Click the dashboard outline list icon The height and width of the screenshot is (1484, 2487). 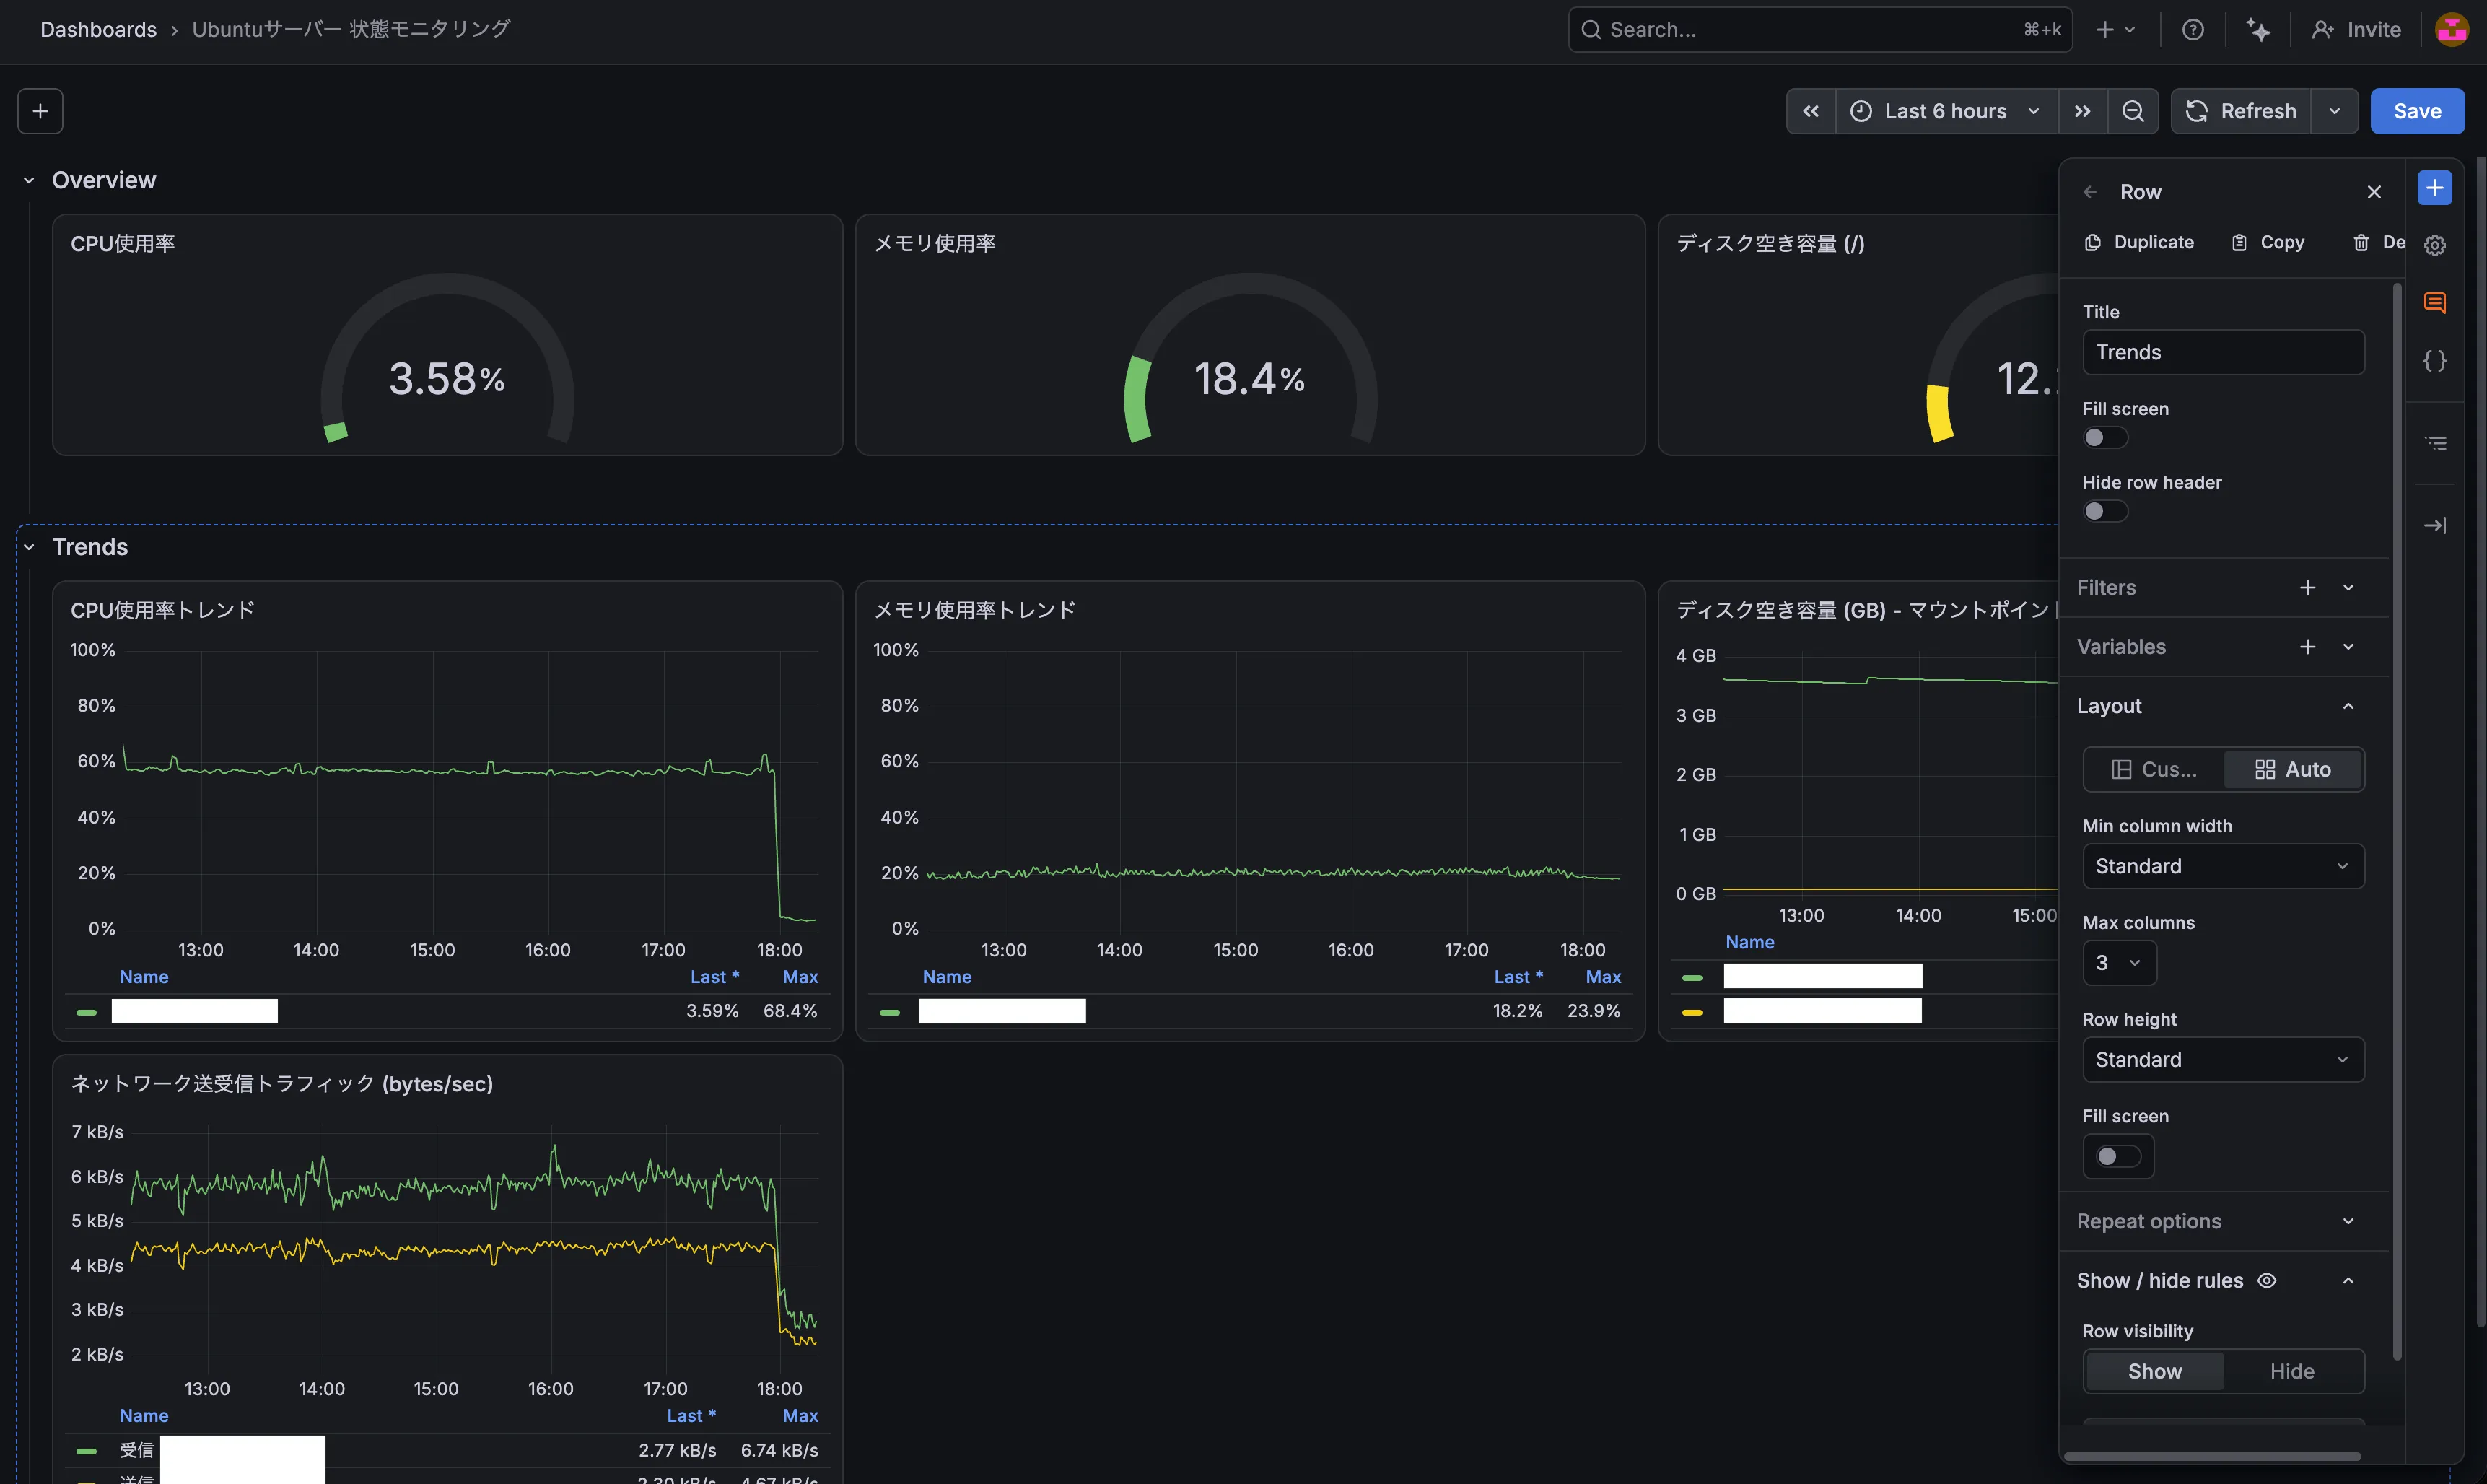2435,443
